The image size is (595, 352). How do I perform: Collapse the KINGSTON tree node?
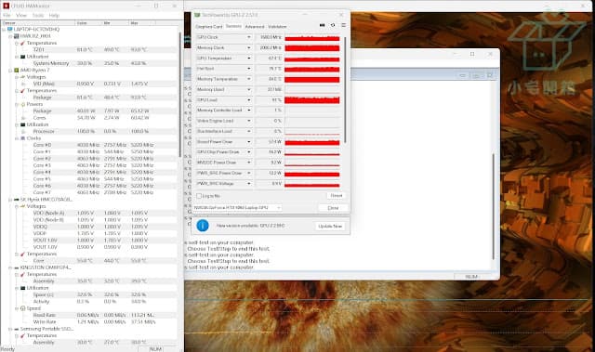click(x=10, y=267)
